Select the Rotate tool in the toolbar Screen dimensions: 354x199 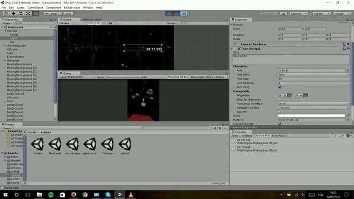21,13
